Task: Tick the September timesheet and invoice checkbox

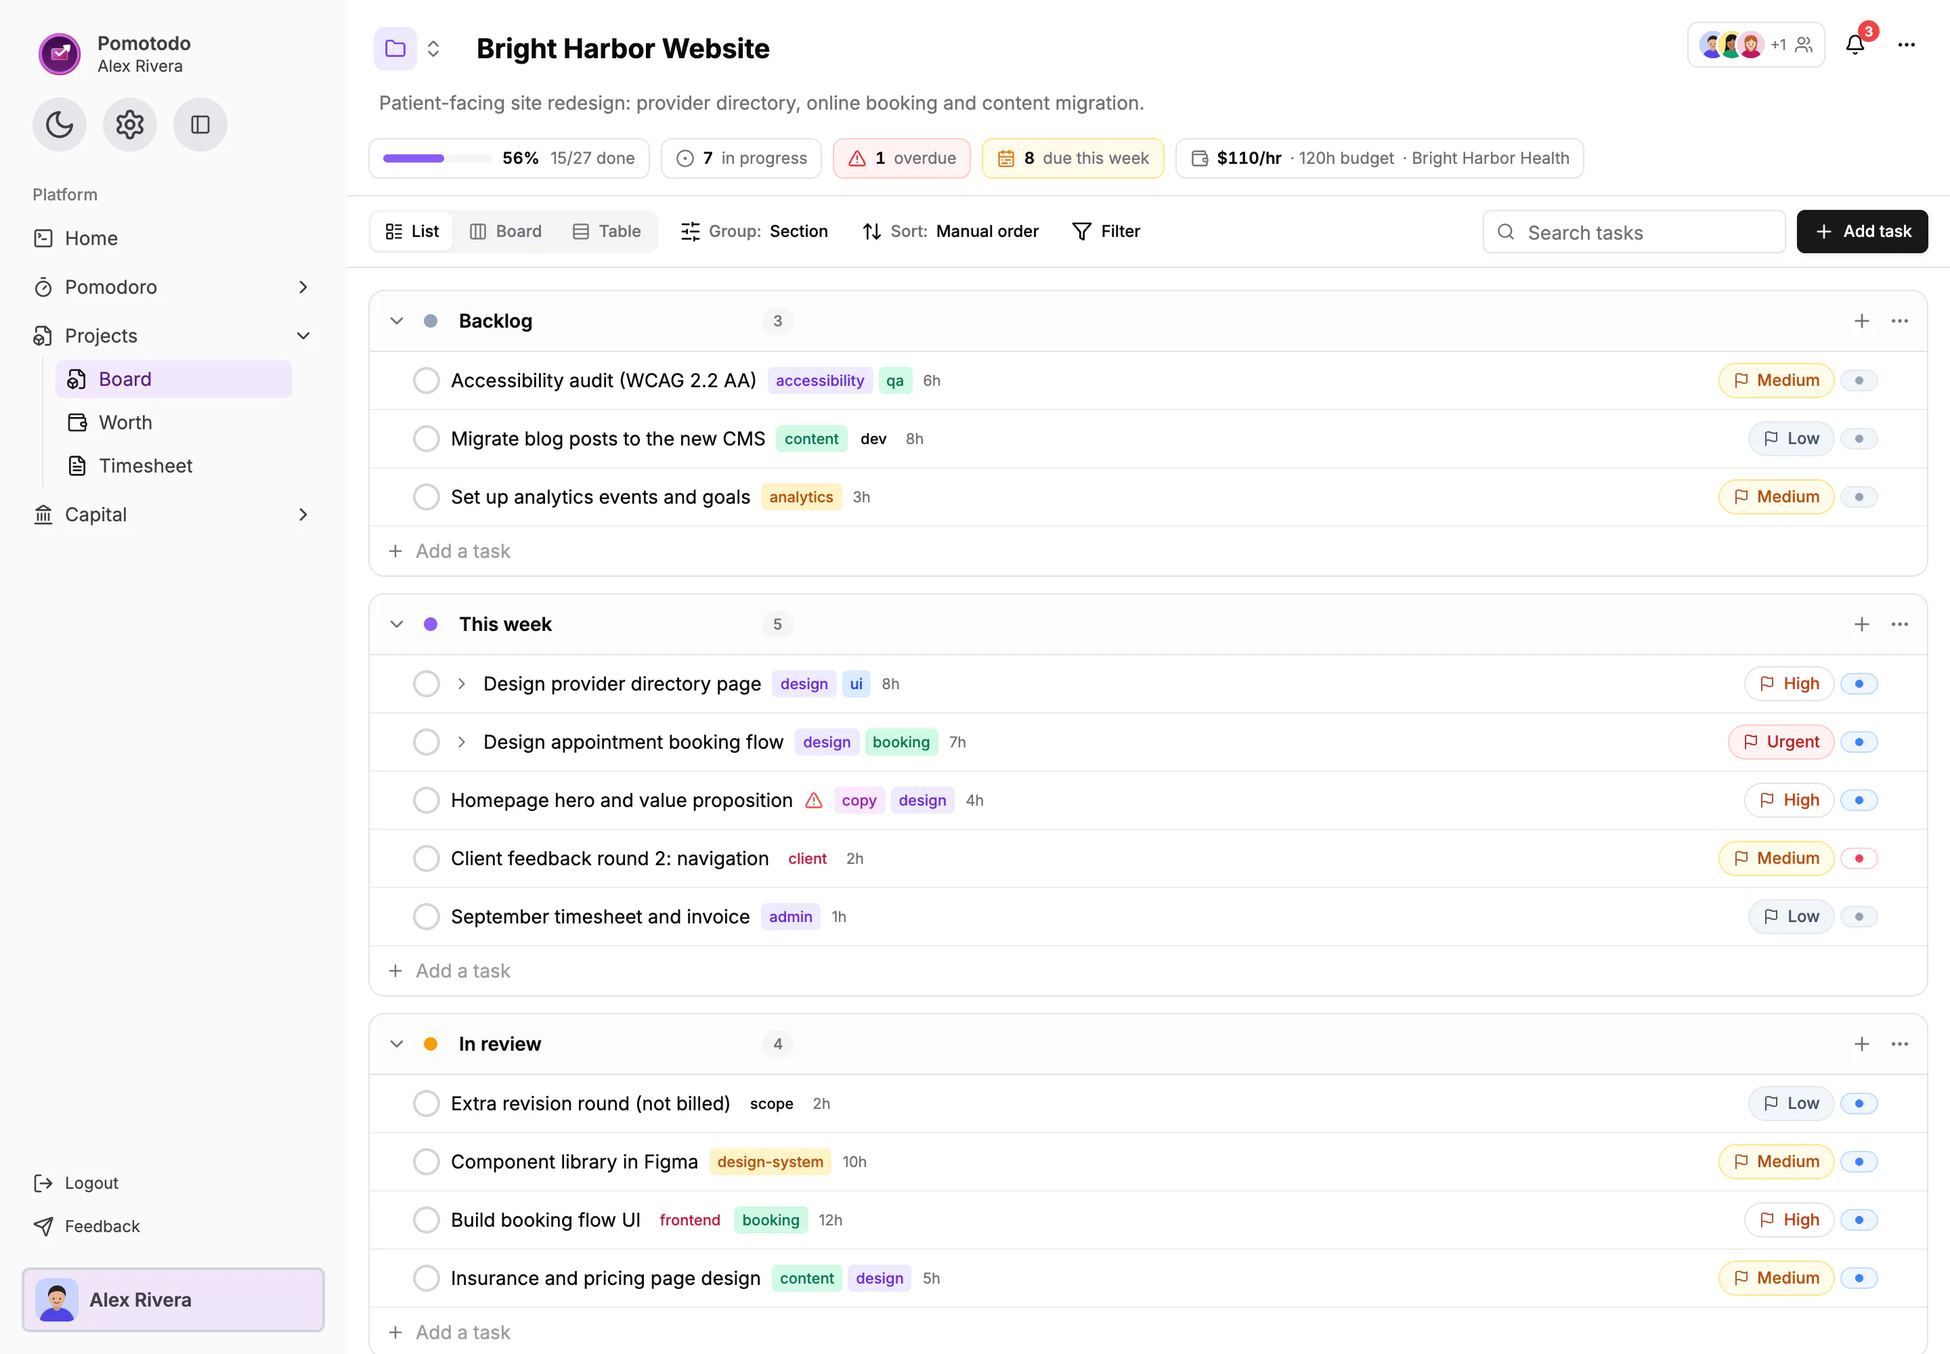Action: (426, 917)
